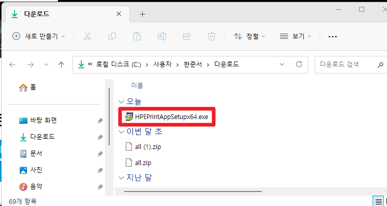This screenshot has width=387, height=206.
Task: Add a new tab with plus
Action: [x=142, y=14]
